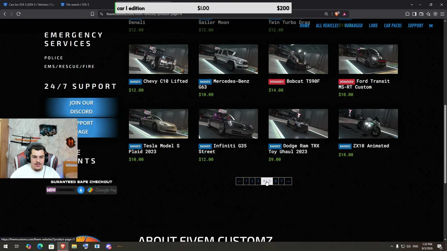The width and height of the screenshot is (447, 251).
Task: Open the ZX10 Animated thumbnail
Action: [x=368, y=124]
